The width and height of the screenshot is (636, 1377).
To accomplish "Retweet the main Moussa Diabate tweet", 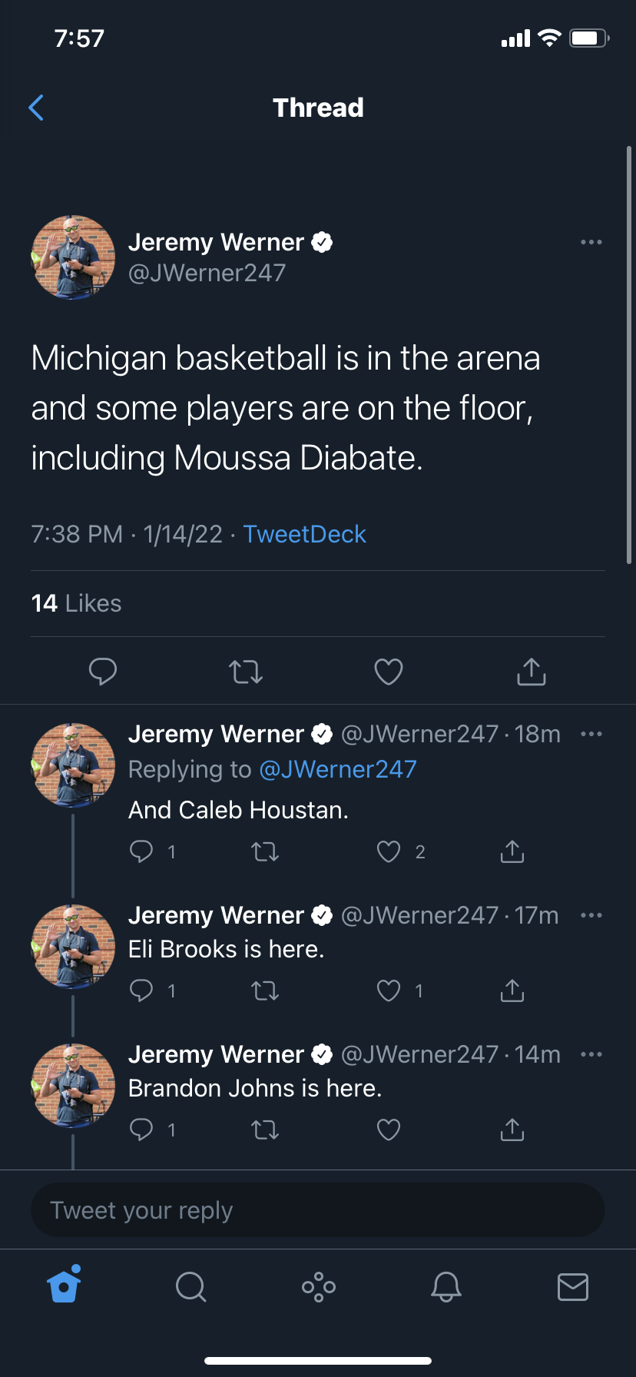I will (246, 672).
